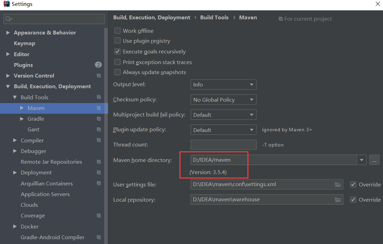Click the search magnifier icon in settings

click(9, 19)
